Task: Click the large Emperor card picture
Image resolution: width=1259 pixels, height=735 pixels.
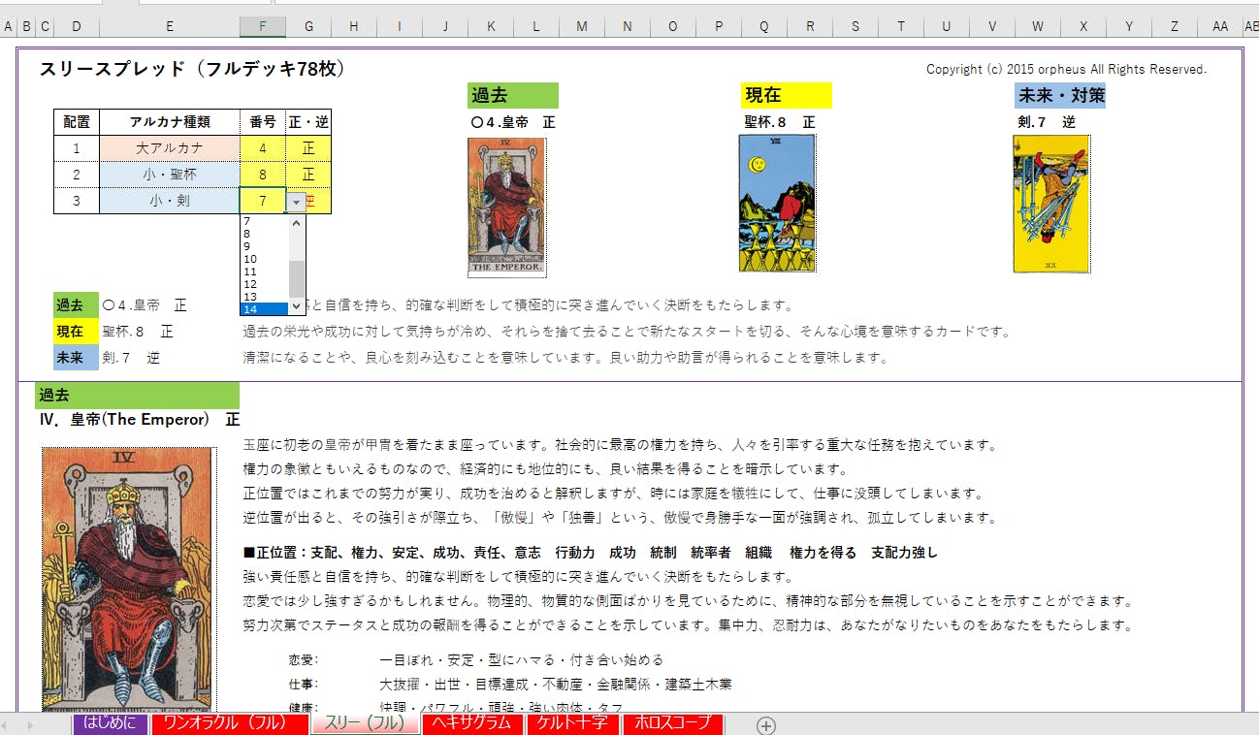Action: [127, 579]
